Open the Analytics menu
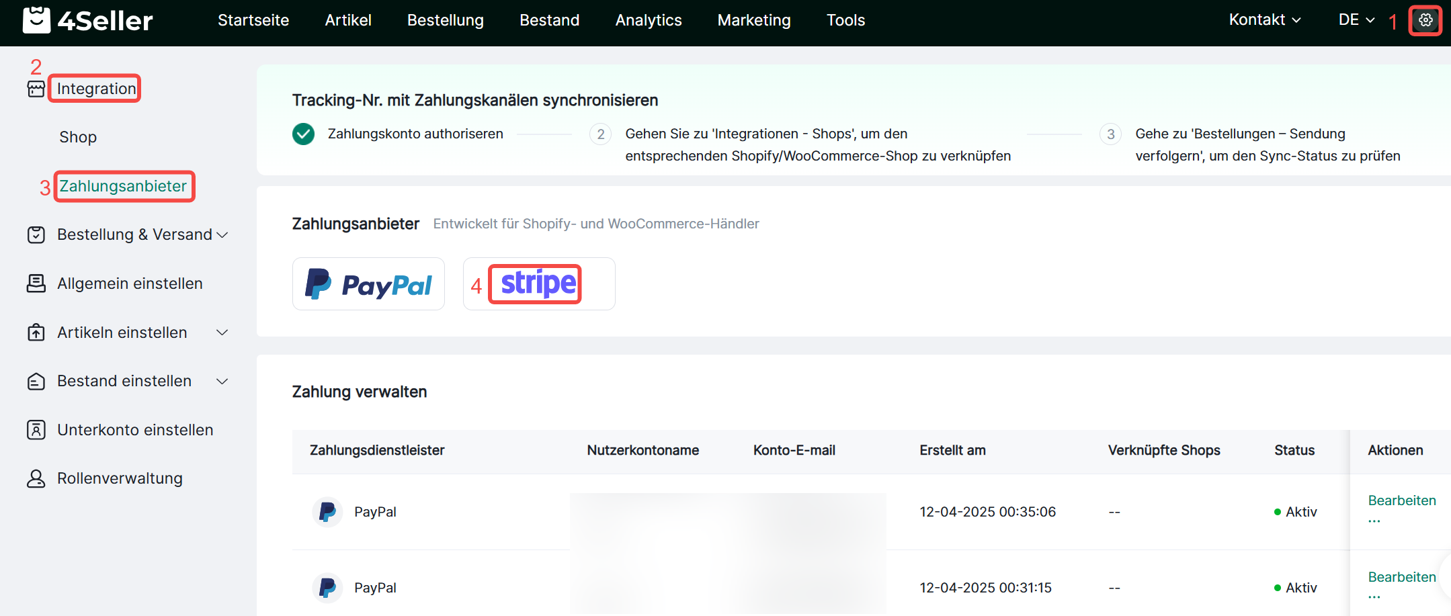This screenshot has height=616, width=1451. pyautogui.click(x=648, y=20)
